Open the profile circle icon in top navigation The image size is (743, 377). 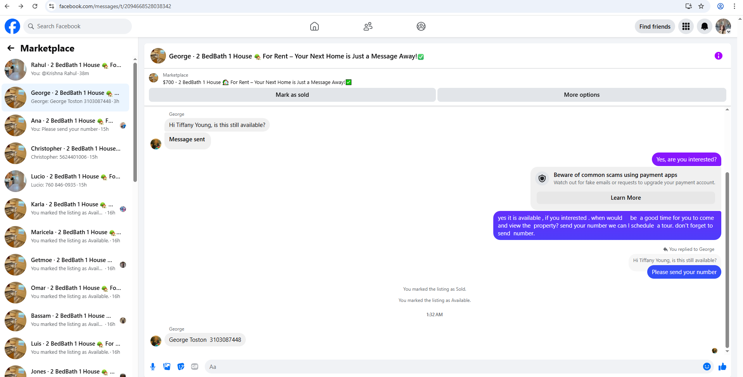pyautogui.click(x=421, y=26)
